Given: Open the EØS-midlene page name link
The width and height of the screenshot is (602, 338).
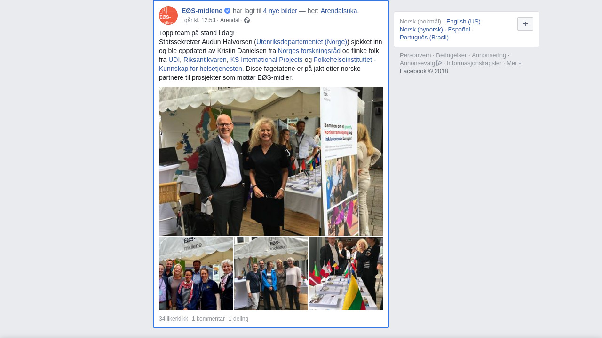Looking at the screenshot, I should [x=202, y=11].
